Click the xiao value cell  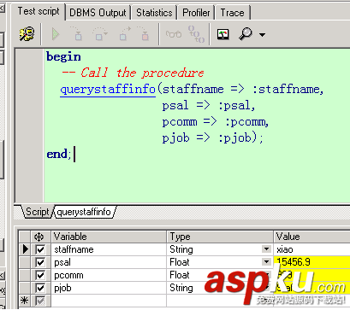(x=311, y=249)
